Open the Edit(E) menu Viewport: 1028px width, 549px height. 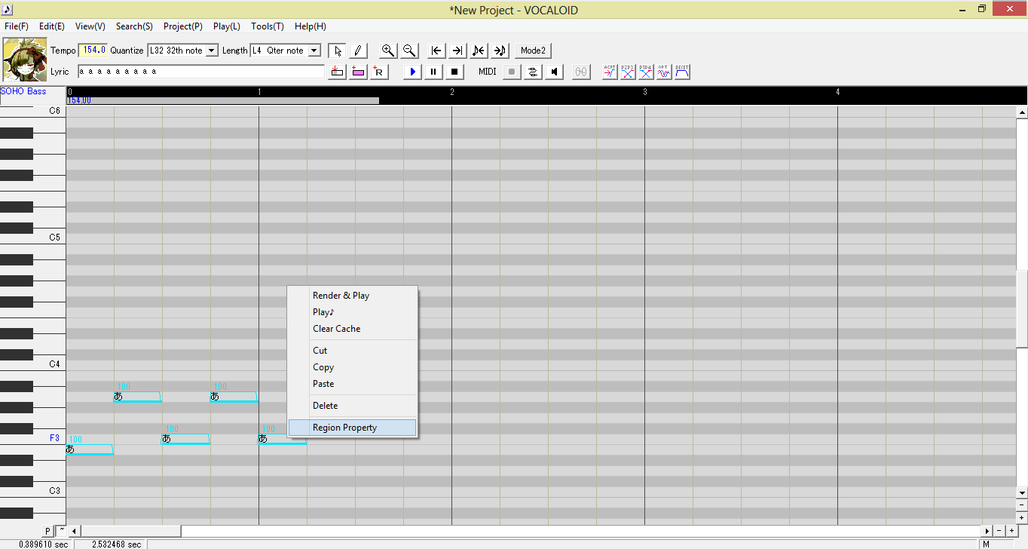(x=52, y=26)
